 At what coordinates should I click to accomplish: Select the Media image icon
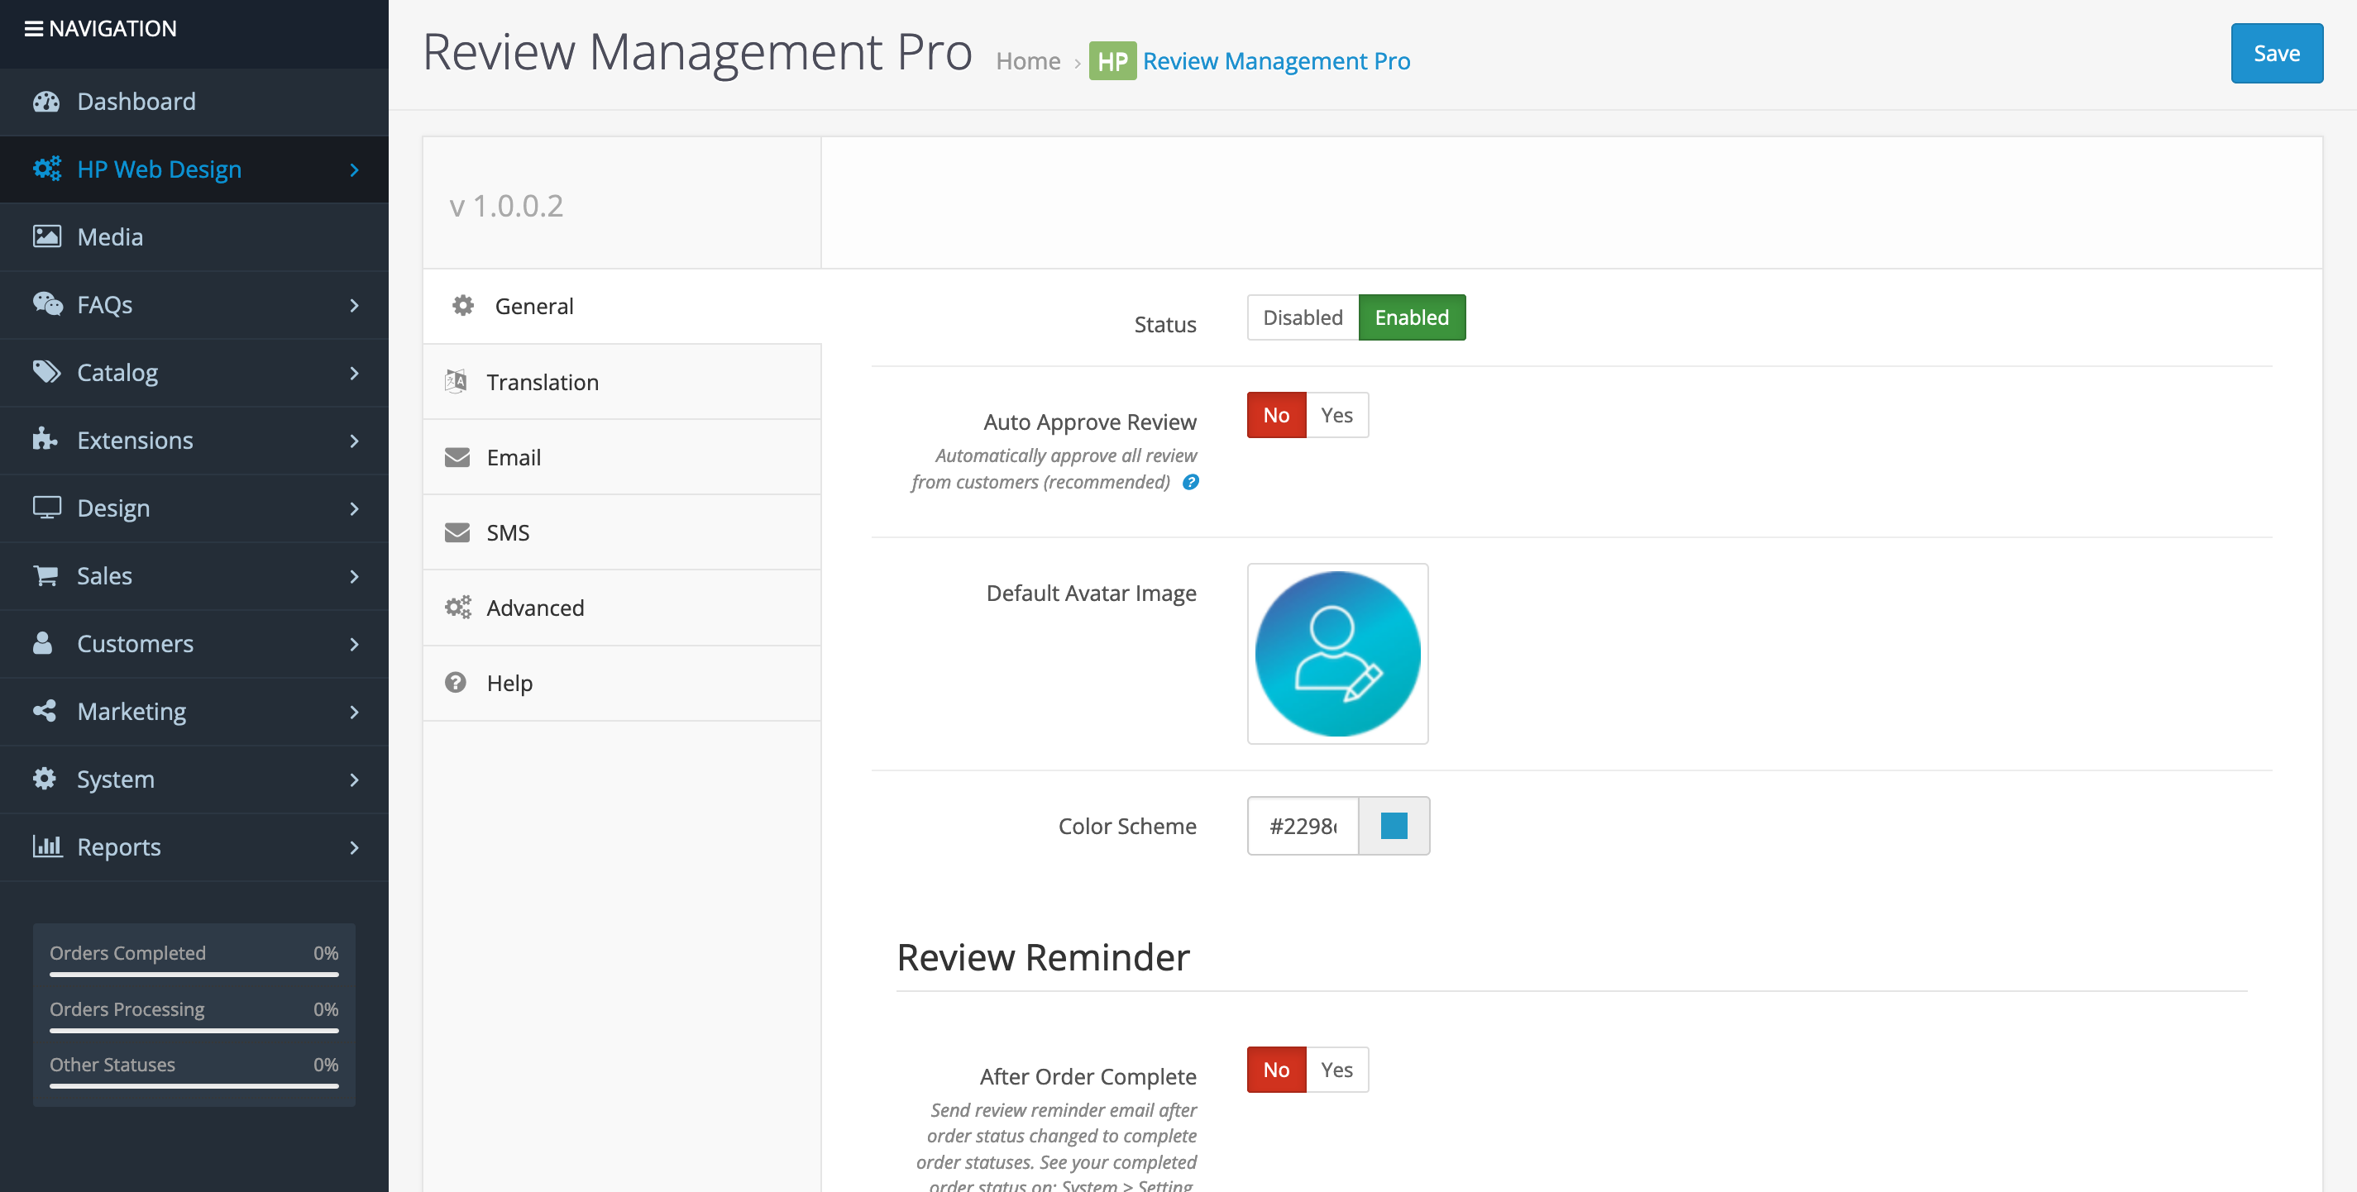48,236
